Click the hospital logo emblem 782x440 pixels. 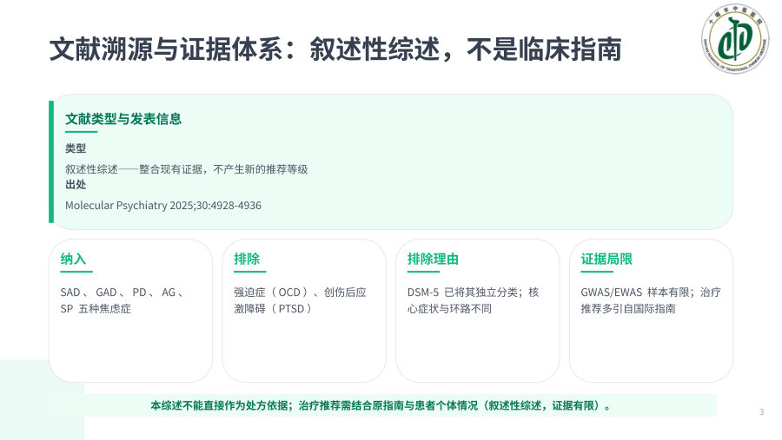pyautogui.click(x=735, y=38)
